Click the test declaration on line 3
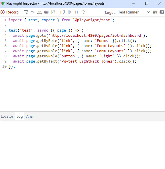 46,30
